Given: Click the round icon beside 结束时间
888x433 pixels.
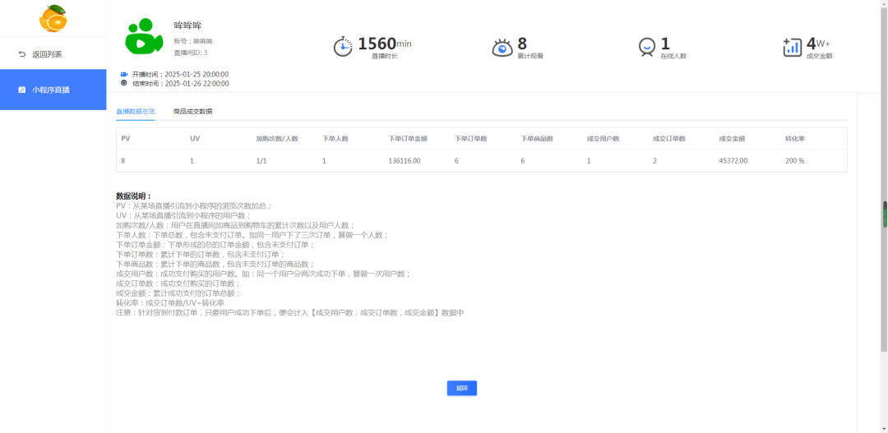Looking at the screenshot, I should tap(124, 83).
